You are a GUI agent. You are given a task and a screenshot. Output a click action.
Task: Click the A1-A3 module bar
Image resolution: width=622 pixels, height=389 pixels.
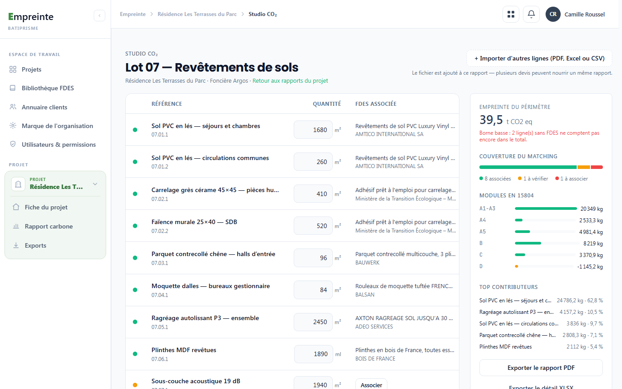(546, 209)
